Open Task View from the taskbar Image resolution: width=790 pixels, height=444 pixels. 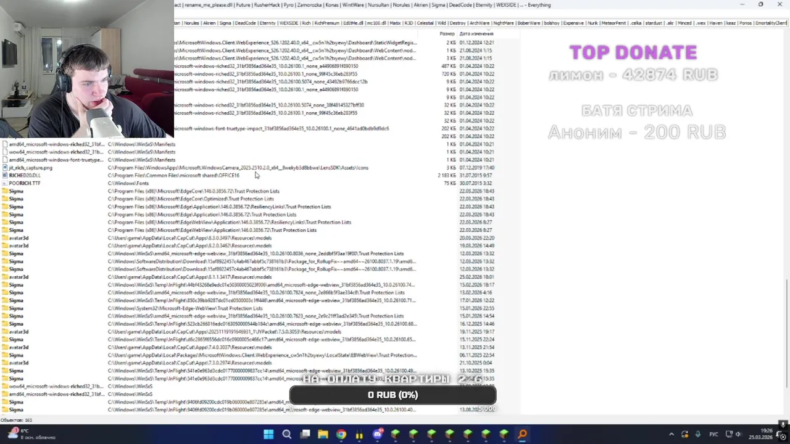click(x=305, y=434)
